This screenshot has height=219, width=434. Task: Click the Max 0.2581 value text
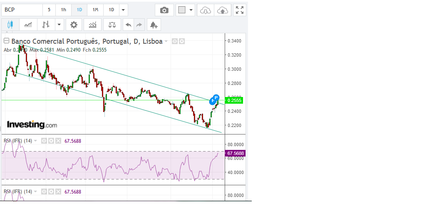42,50
